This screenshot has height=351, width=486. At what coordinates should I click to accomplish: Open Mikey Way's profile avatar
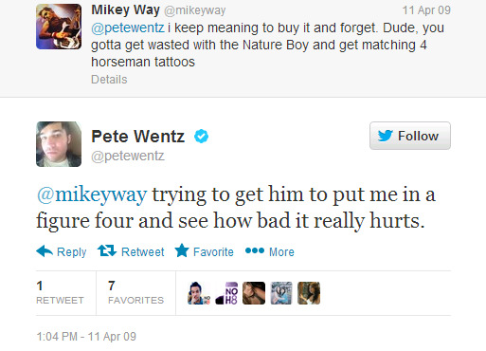(x=59, y=27)
